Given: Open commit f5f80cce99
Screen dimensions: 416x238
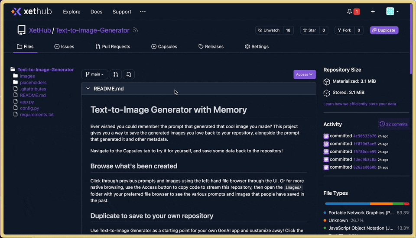Looking at the screenshot, I should pyautogui.click(x=364, y=151).
